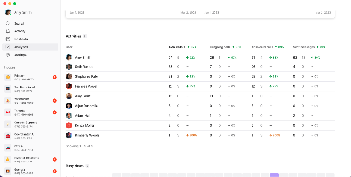
Task: Sort by Total calls column
Action: (x=177, y=47)
